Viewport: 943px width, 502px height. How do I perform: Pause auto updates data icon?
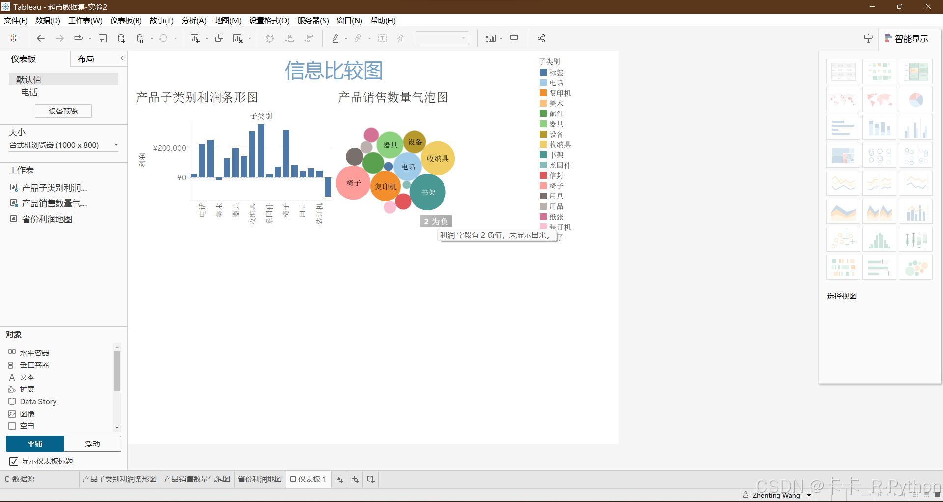coord(140,38)
